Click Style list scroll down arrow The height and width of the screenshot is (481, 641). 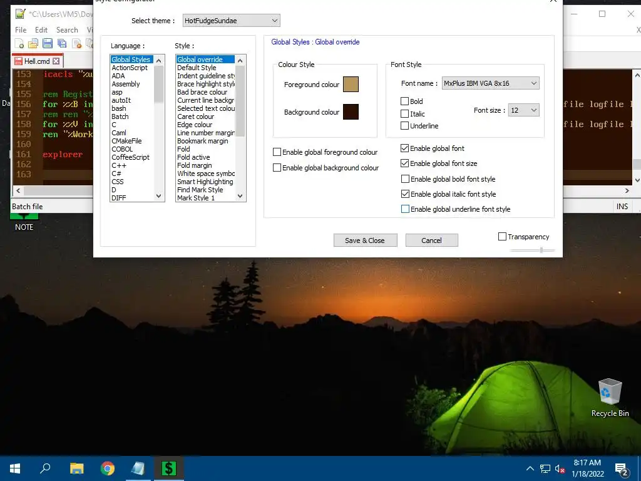tap(240, 196)
